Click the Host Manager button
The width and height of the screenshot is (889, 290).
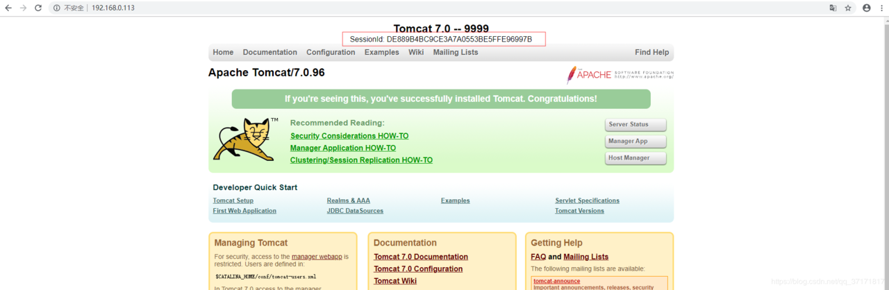pyautogui.click(x=635, y=158)
